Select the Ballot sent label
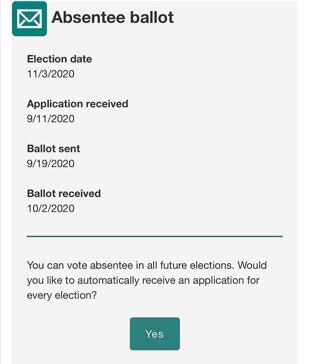The height and width of the screenshot is (364, 309). click(54, 149)
